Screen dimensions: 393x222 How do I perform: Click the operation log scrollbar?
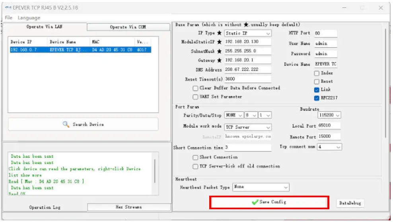click(x=155, y=171)
